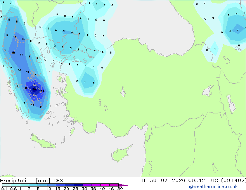
Task: Click the '13' precipitation value on the map
Action: (23, 39)
